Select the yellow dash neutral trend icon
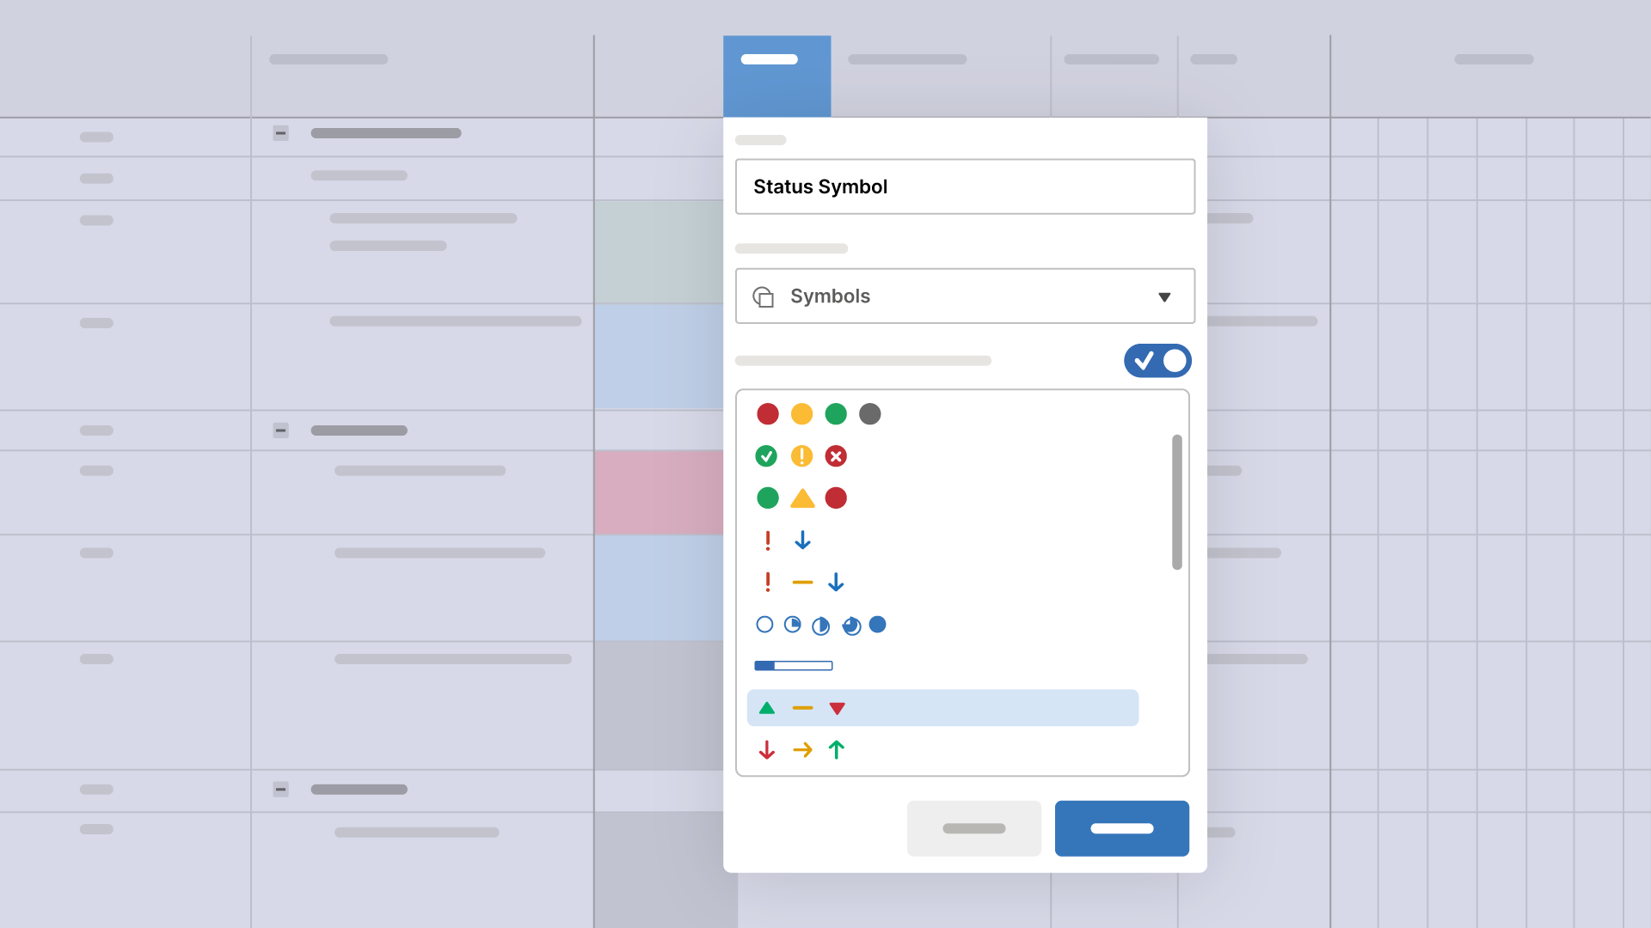This screenshot has width=1651, height=928. (x=801, y=708)
